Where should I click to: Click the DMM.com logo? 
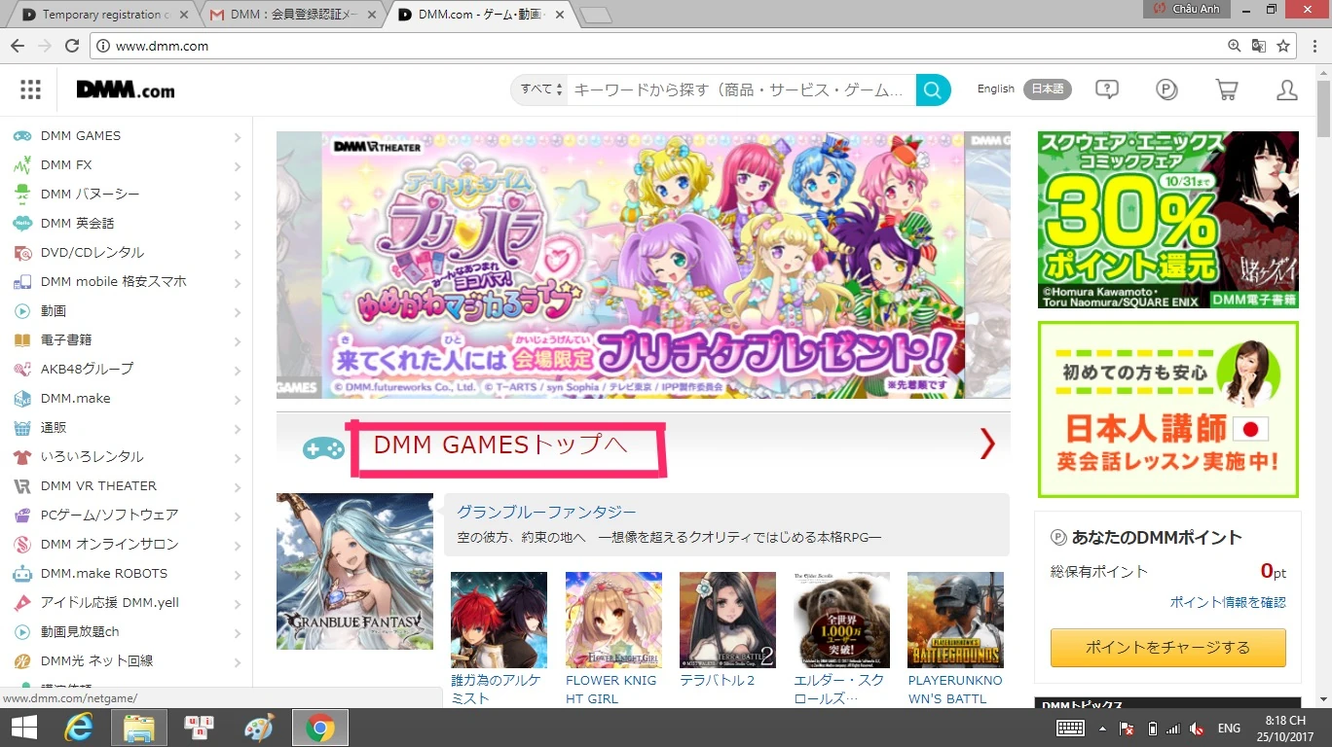[x=126, y=90]
